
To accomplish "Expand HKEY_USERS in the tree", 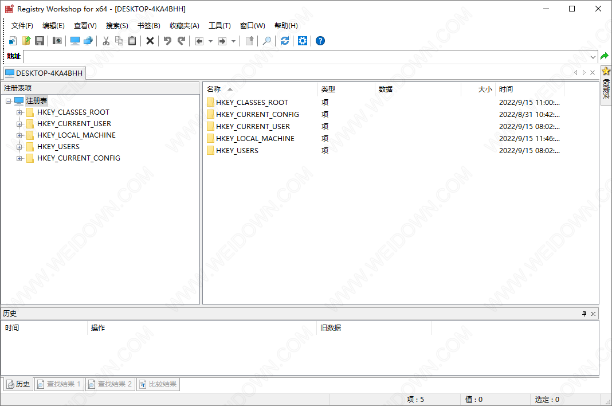I will click(19, 147).
